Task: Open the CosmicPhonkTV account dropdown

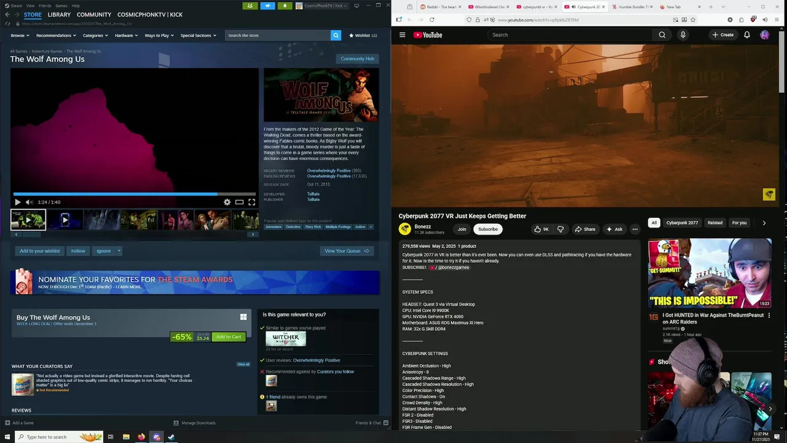Action: coord(322,6)
